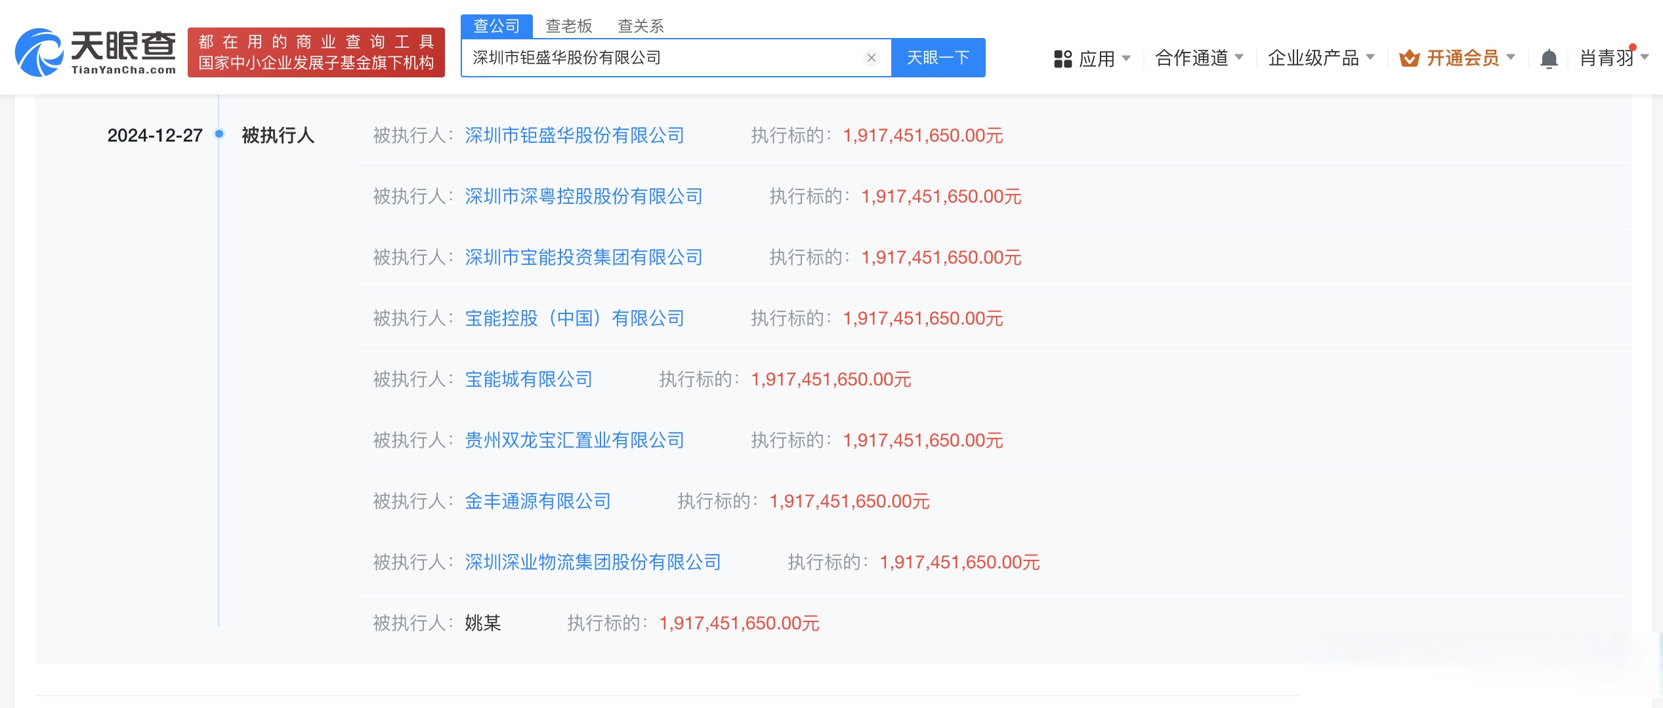The height and width of the screenshot is (708, 1663).
Task: Open 深圳市钜盛华股份有限公司 company link
Action: 574,135
